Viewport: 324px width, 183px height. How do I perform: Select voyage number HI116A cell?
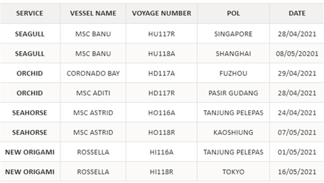tap(162, 152)
